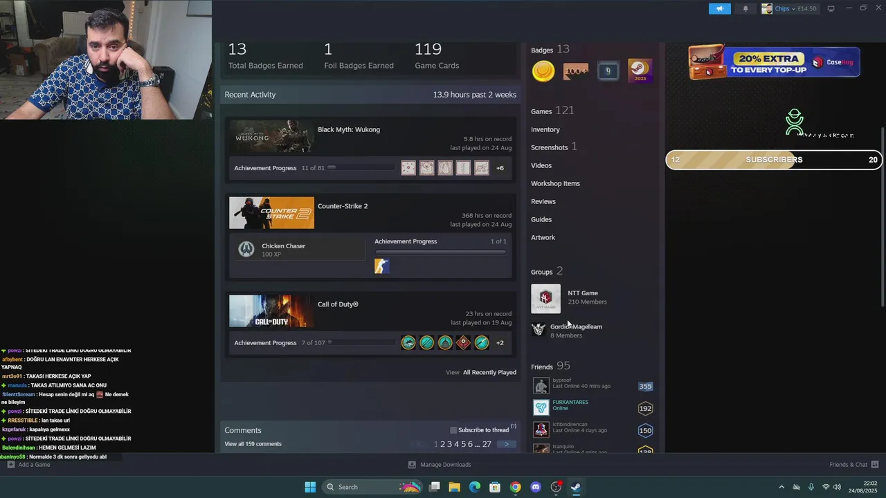Open Steam announcements megaphone button

720,9
